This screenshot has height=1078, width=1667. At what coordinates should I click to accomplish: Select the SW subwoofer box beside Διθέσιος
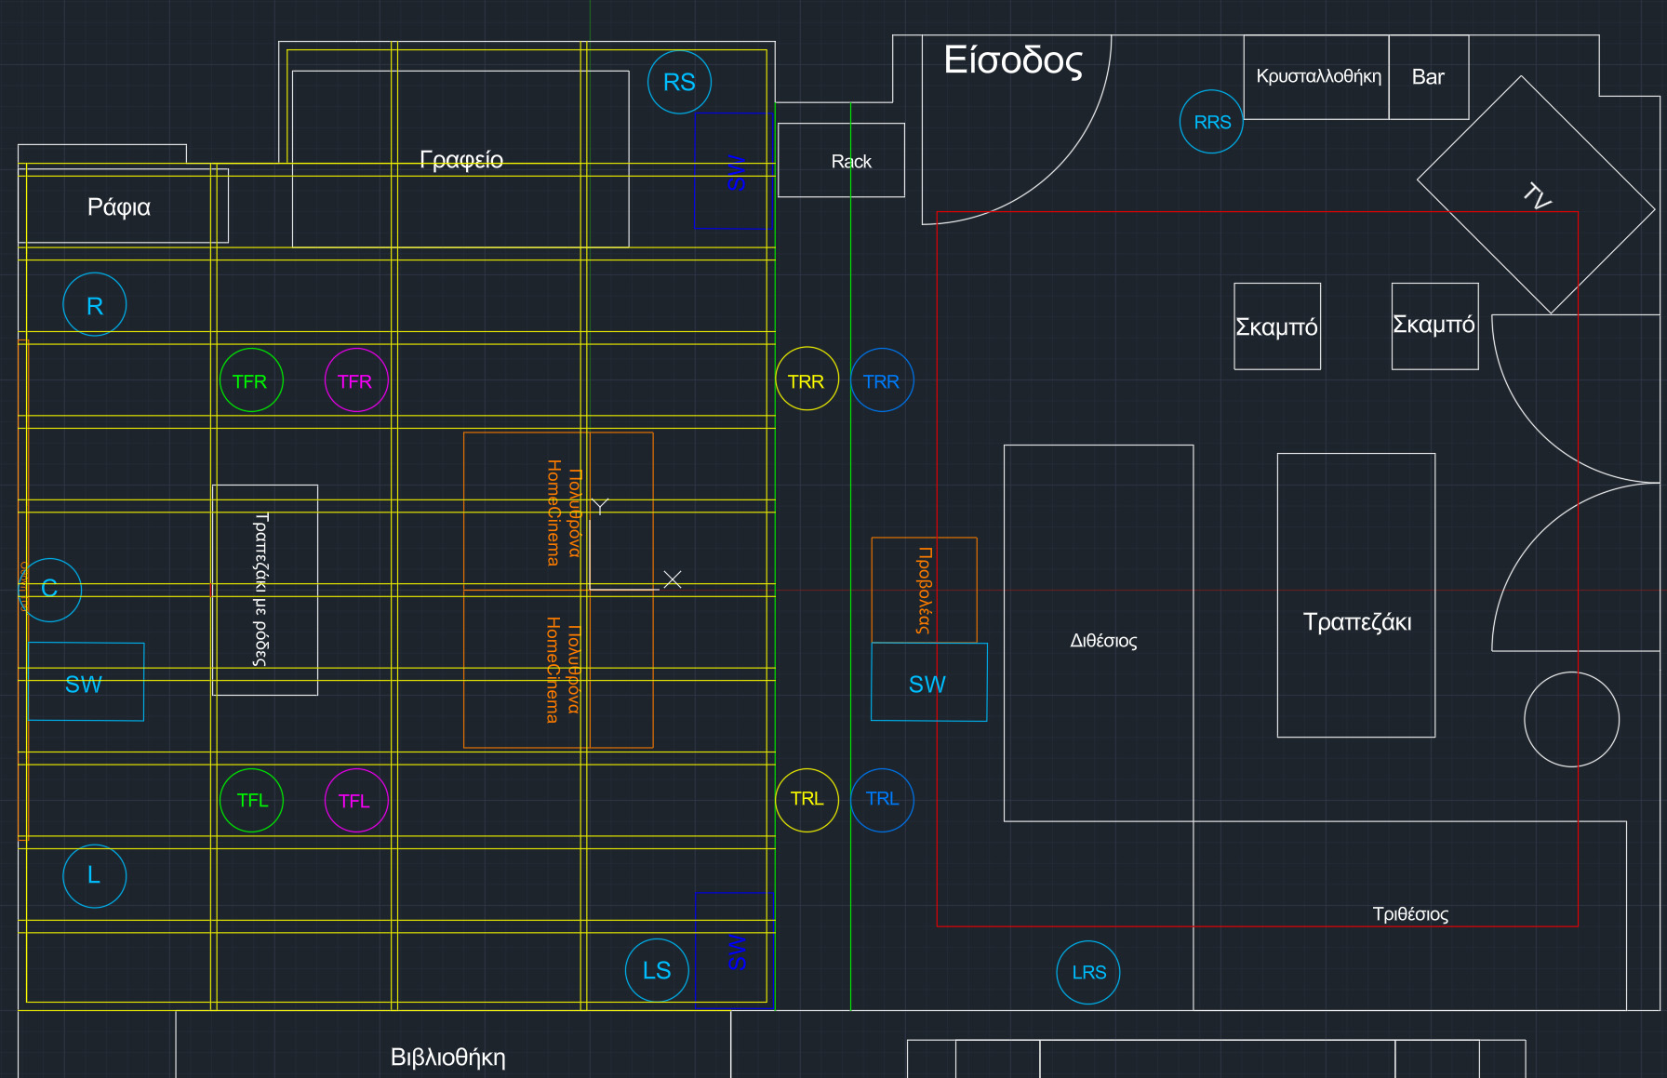927,684
